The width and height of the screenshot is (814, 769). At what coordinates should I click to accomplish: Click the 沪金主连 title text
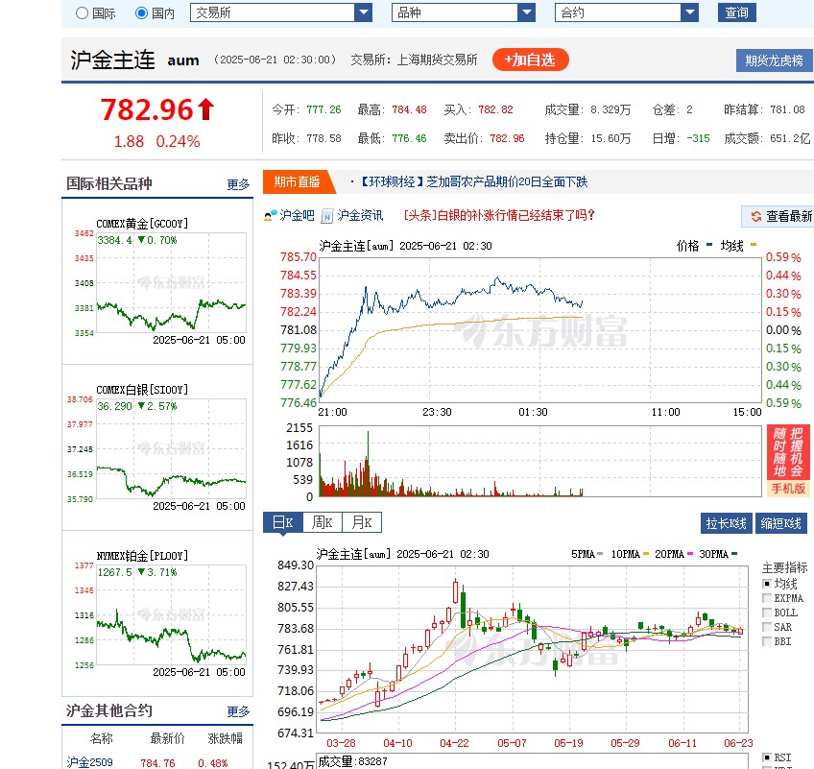(x=112, y=60)
